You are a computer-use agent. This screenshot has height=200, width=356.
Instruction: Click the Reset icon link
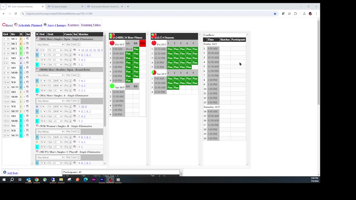[x=4, y=25]
